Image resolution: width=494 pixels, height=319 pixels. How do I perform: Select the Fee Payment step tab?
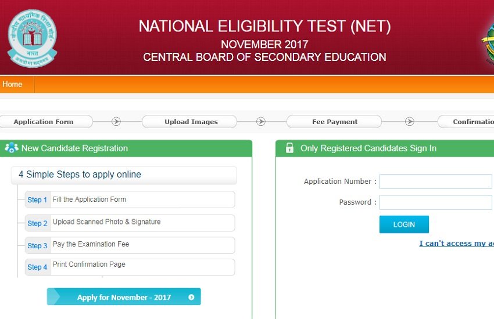pyautogui.click(x=335, y=122)
